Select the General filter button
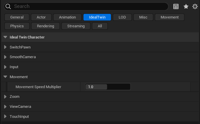Screen dimensions: 200x124 [17, 17]
